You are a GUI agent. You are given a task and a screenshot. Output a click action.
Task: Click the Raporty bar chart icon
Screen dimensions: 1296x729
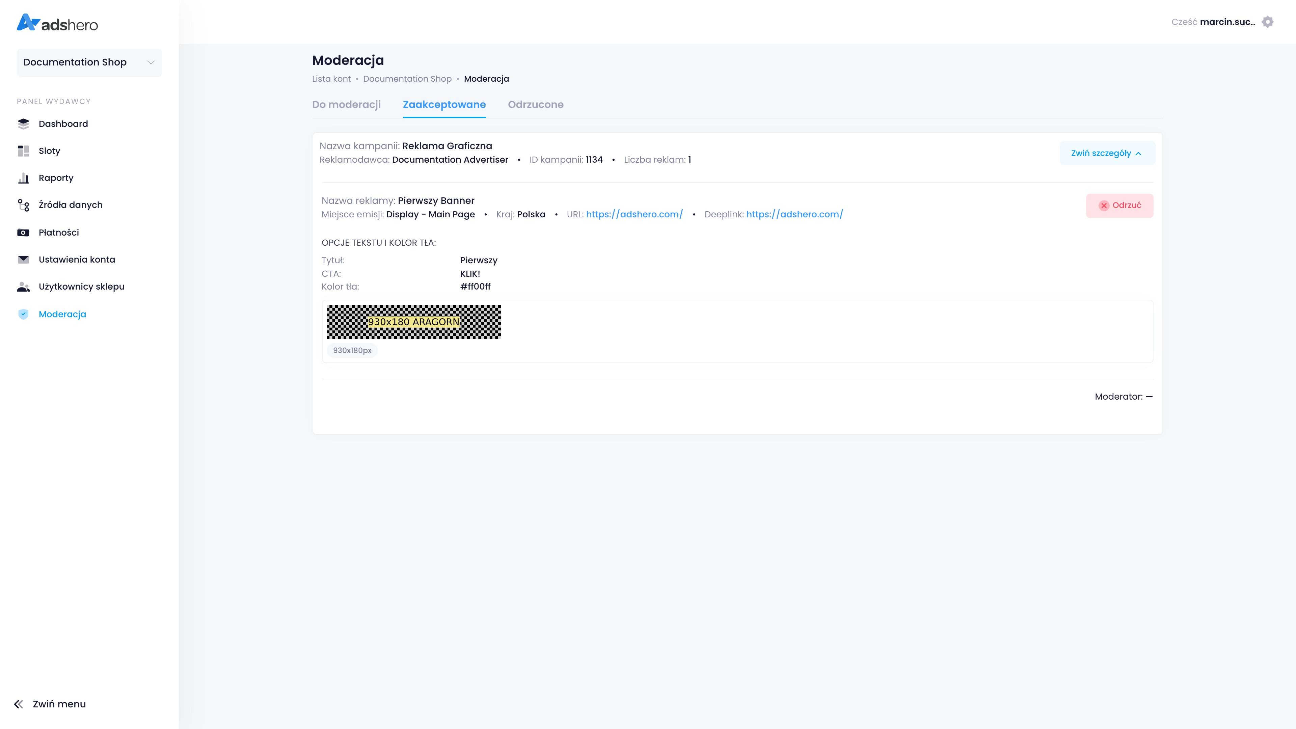tap(23, 178)
